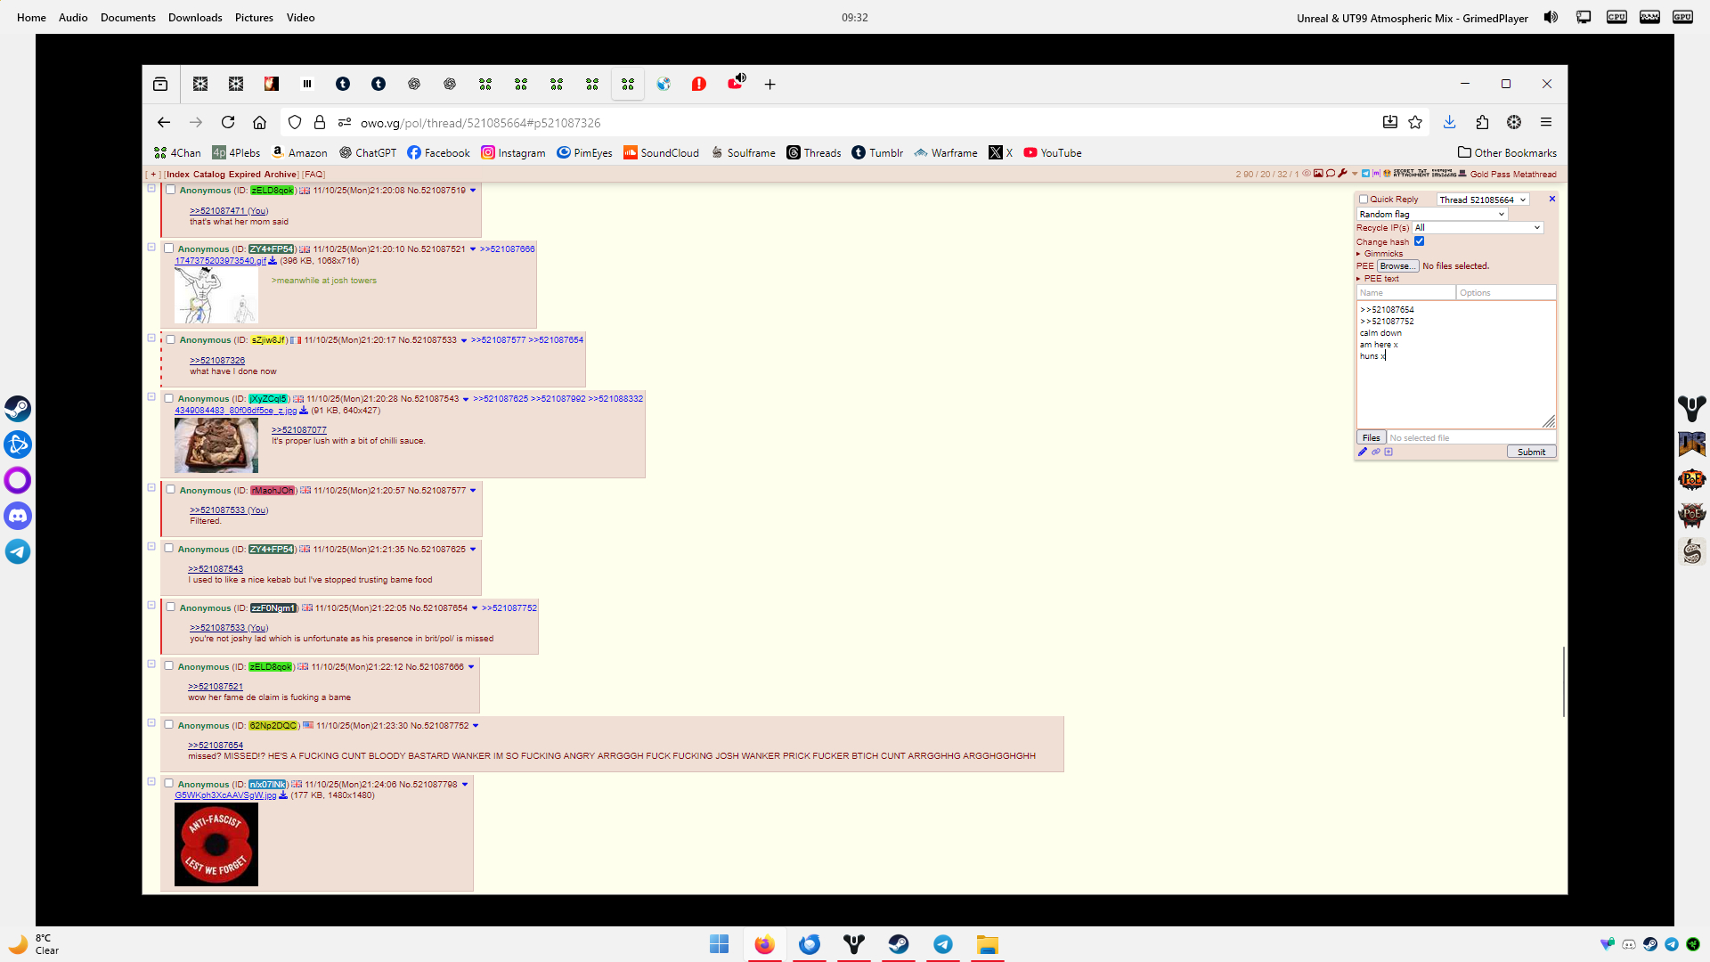Untick the Change hash checkbox
1710x962 pixels.
1420,241
